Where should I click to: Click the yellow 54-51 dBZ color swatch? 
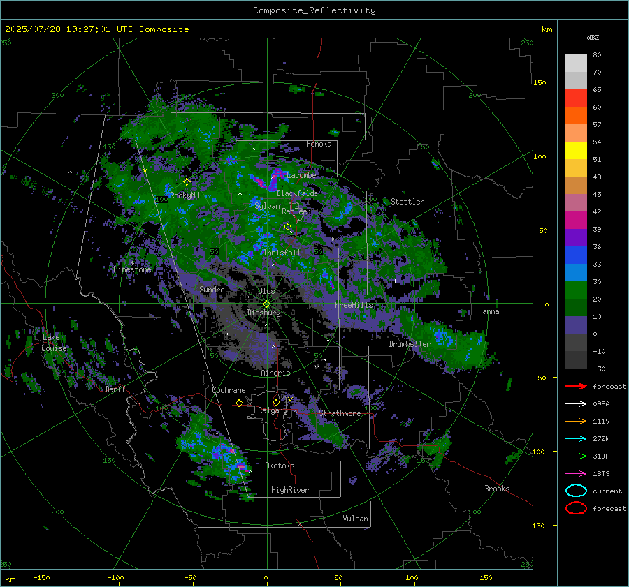click(576, 151)
